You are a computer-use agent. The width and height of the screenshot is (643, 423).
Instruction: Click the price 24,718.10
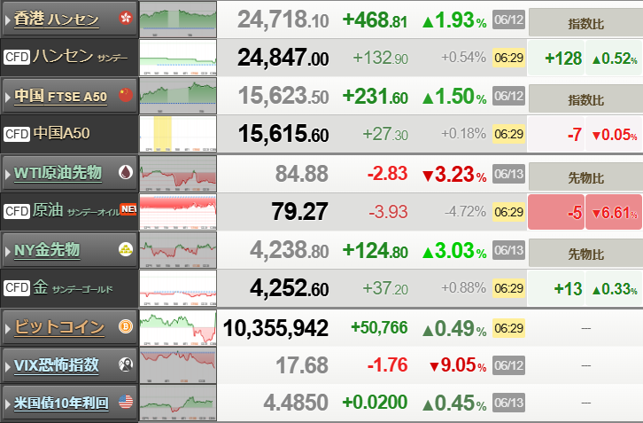(x=283, y=20)
